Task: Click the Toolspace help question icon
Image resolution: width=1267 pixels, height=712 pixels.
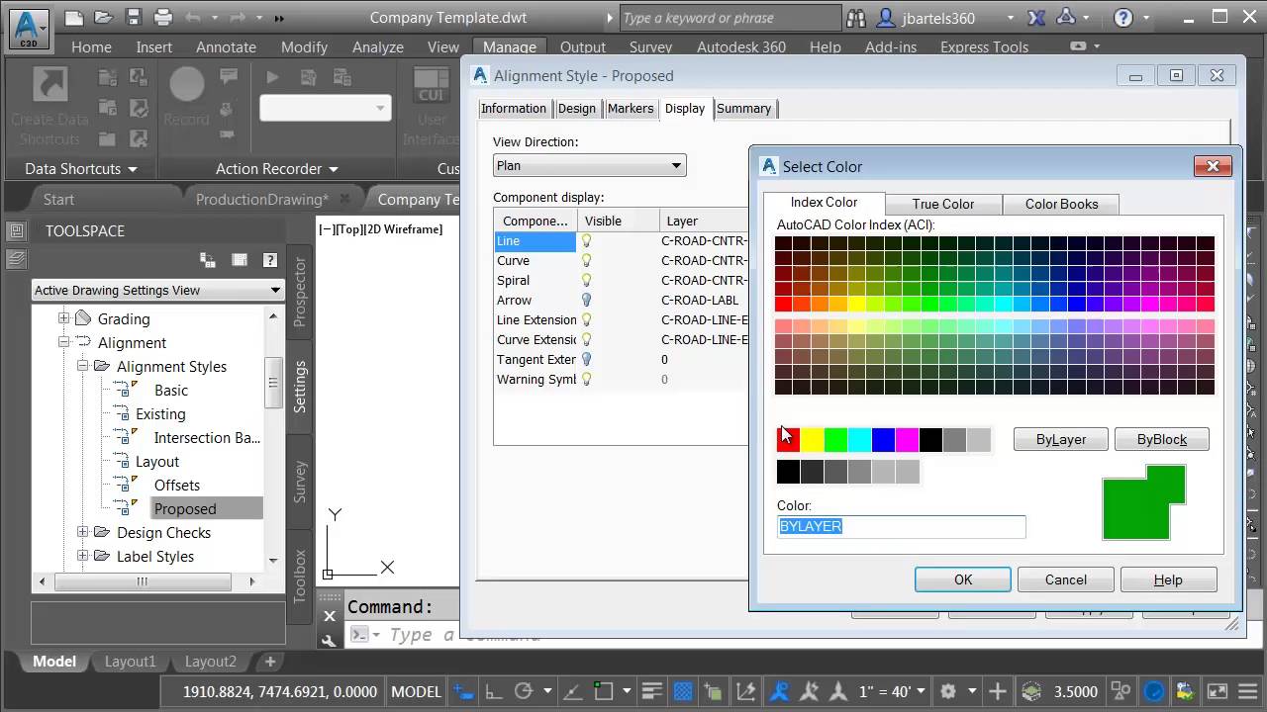Action: pyautogui.click(x=269, y=260)
